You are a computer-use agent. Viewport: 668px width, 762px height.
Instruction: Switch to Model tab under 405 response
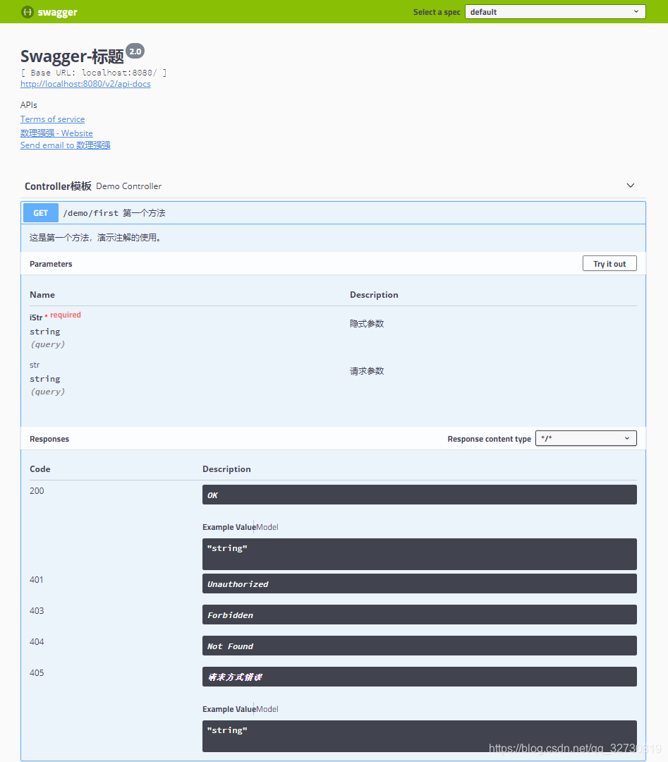(x=267, y=709)
